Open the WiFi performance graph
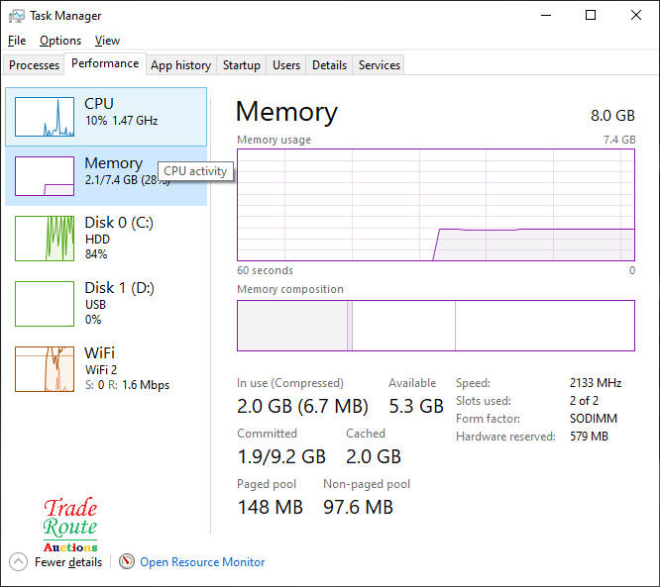 pyautogui.click(x=45, y=368)
